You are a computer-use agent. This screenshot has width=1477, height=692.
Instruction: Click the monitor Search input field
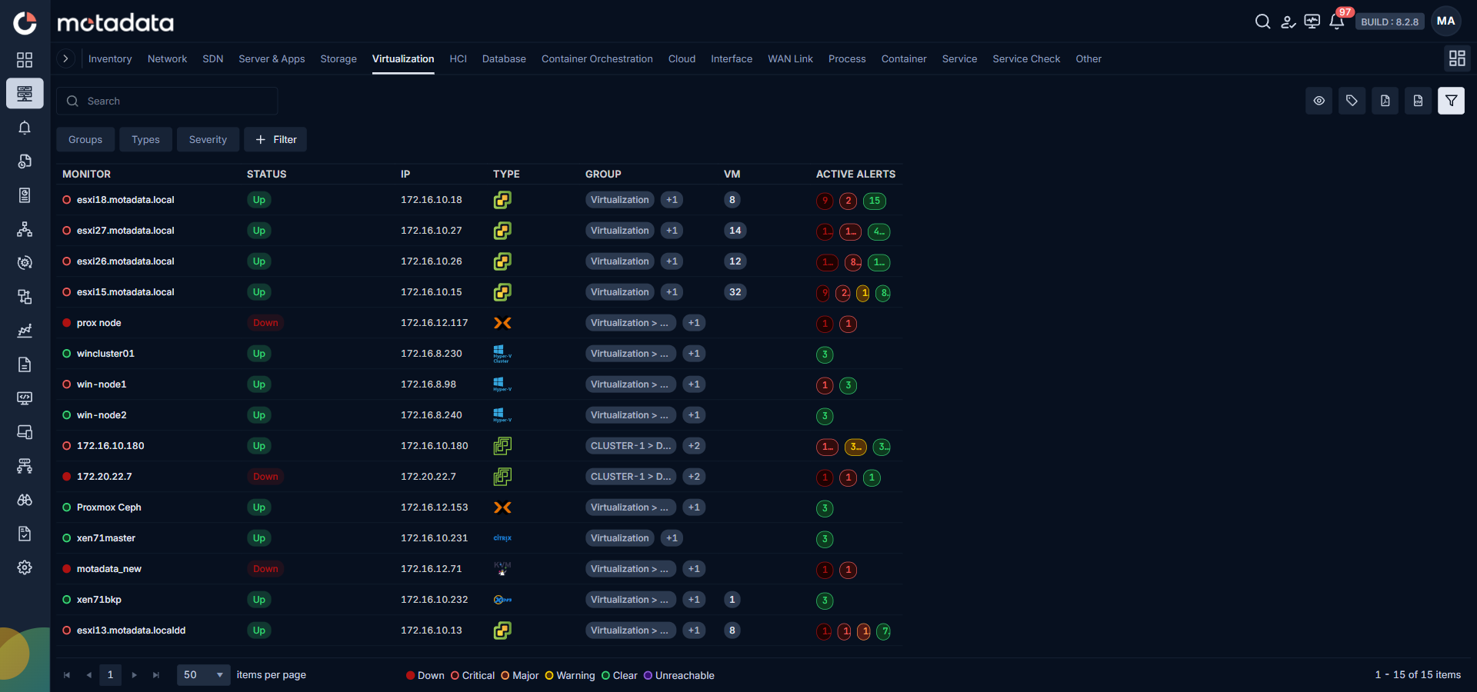coord(167,101)
